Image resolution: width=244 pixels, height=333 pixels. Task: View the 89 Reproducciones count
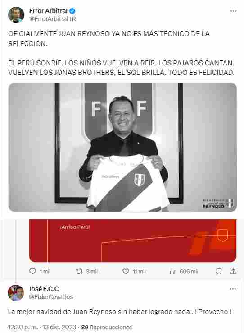[x=107, y=327]
